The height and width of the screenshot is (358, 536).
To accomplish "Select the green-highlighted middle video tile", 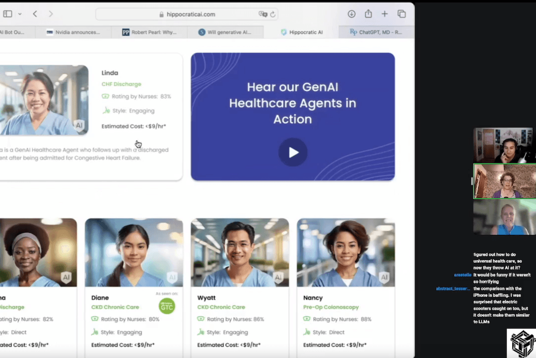I will click(505, 181).
